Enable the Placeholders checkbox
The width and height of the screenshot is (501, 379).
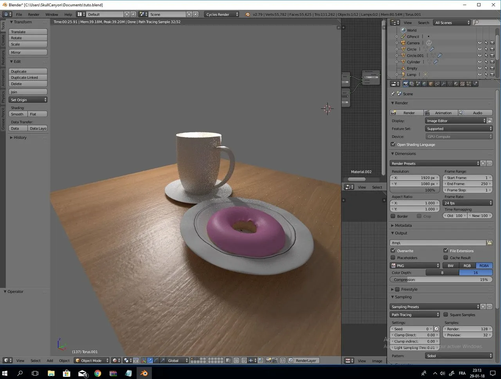pos(393,258)
